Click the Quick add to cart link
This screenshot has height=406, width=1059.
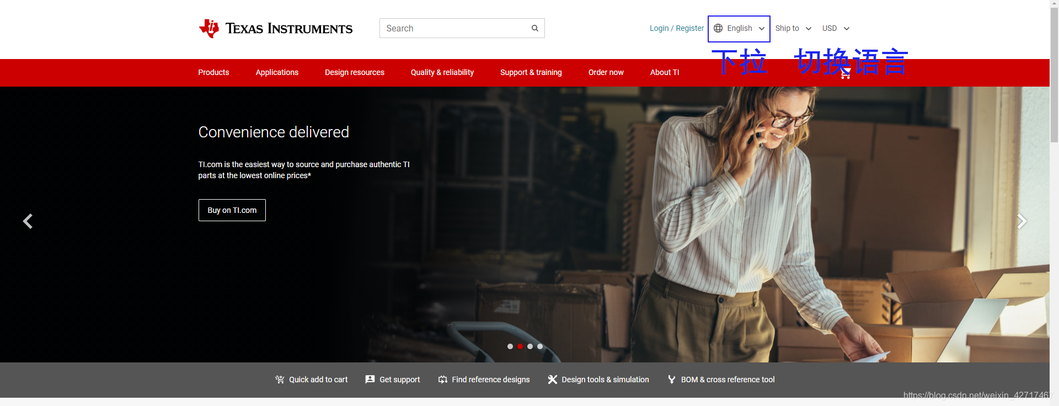pyautogui.click(x=318, y=380)
